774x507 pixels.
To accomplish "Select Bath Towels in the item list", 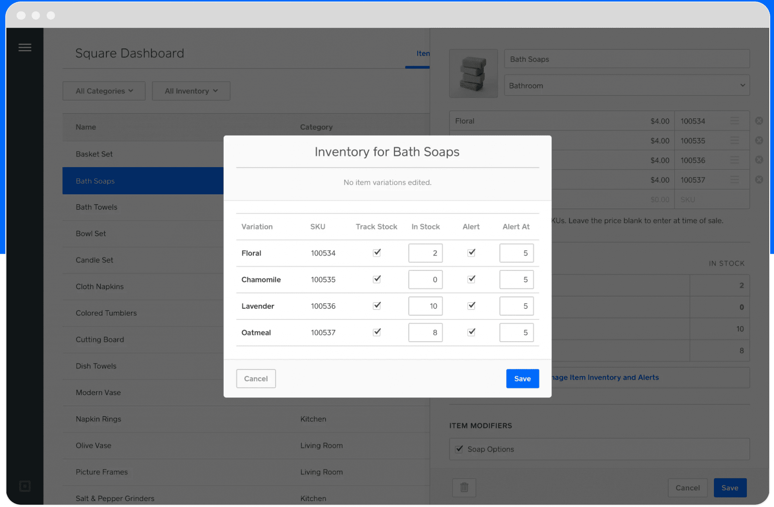I will (x=96, y=207).
